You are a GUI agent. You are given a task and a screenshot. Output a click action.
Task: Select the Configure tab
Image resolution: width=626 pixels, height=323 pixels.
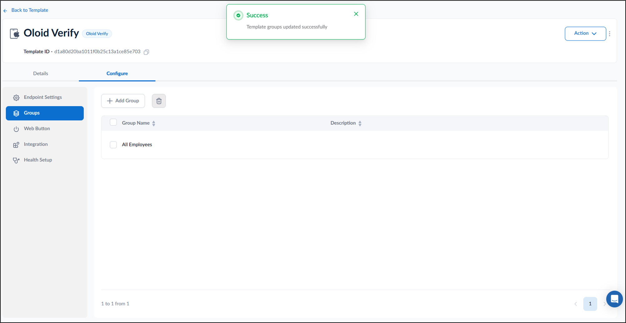(x=117, y=73)
